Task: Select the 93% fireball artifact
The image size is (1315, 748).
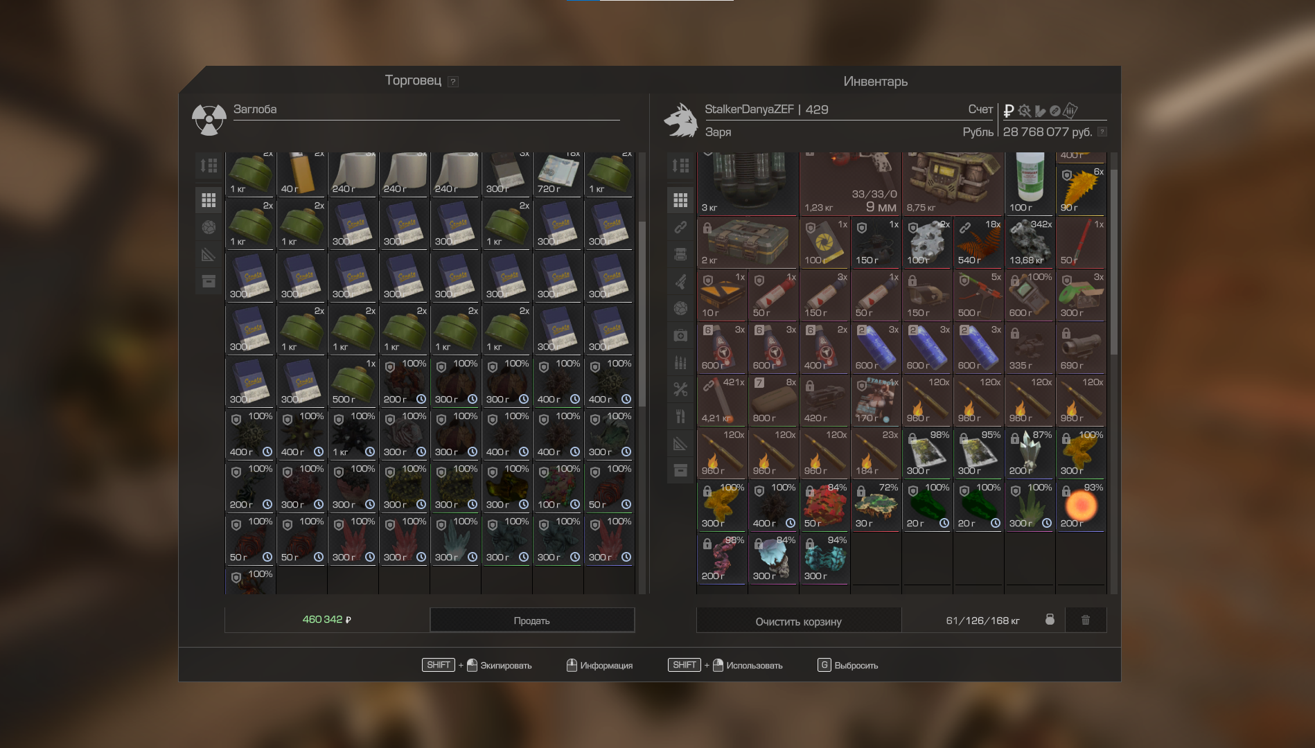Action: point(1081,506)
